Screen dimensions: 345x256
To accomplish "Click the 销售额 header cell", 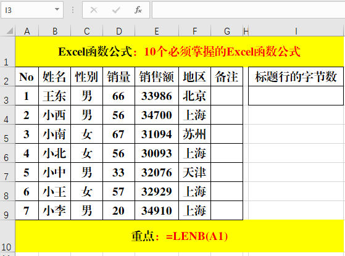I will (157, 76).
